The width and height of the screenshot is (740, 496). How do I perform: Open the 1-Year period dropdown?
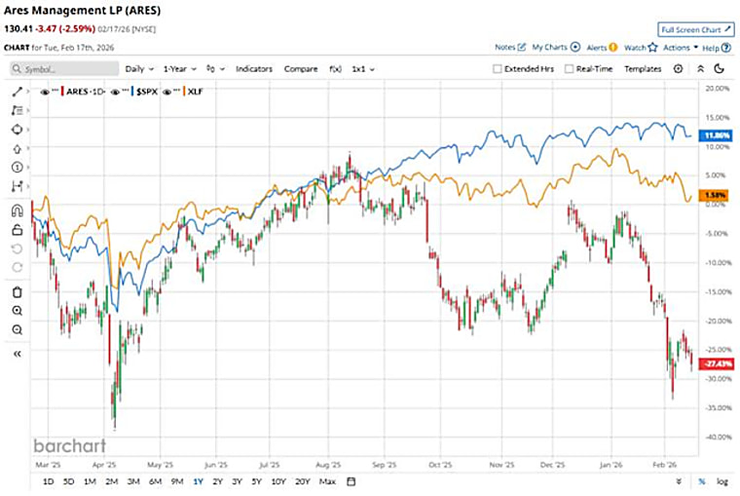coord(179,69)
